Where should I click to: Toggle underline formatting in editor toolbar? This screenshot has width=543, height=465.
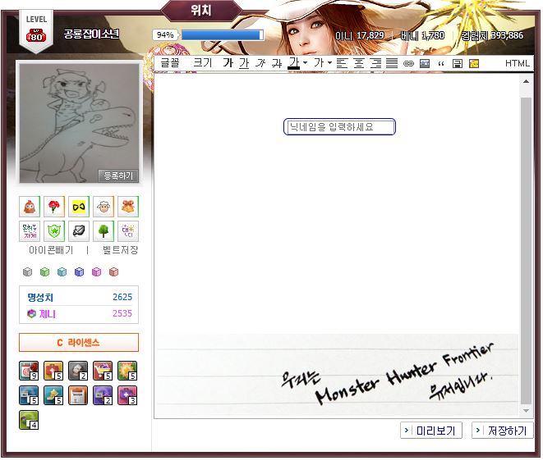[x=244, y=63]
